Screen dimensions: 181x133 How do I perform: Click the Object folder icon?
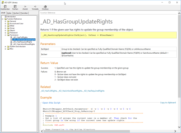(8, 30)
